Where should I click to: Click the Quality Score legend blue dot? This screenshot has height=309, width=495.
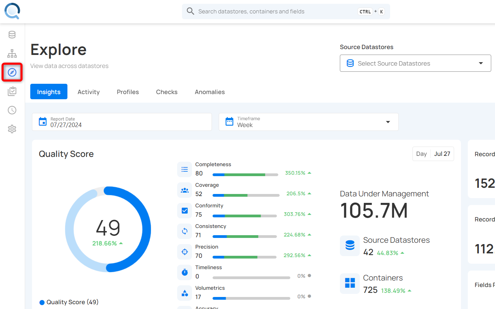pos(42,302)
